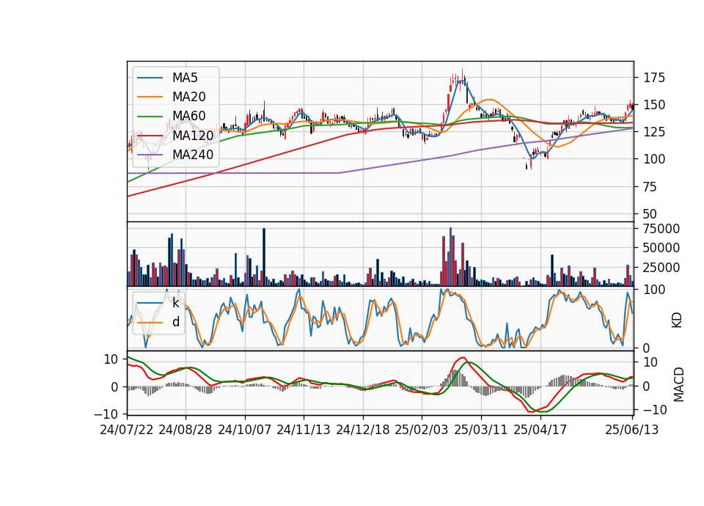Click the 25/04/17 date tick label
The image size is (704, 506).
click(x=540, y=430)
